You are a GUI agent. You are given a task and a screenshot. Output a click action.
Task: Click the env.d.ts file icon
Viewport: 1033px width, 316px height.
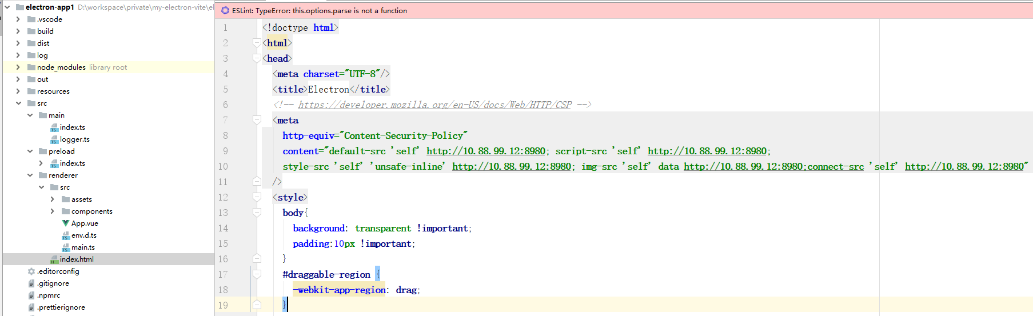point(66,235)
